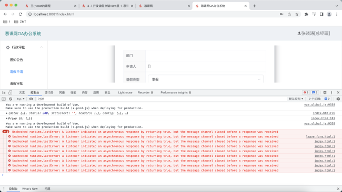The width and height of the screenshot is (342, 192).
Task: Toggle the browser side panel
Action: (x=321, y=14)
